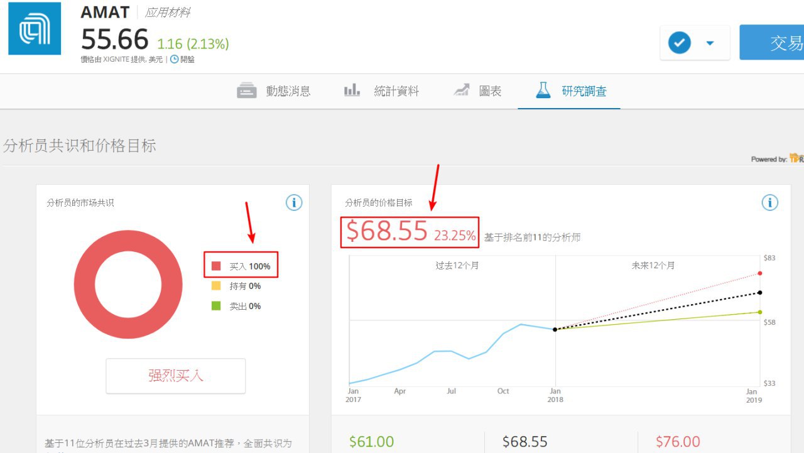Open info icon in 分析员的价格目标 panel
804x453 pixels.
point(770,202)
